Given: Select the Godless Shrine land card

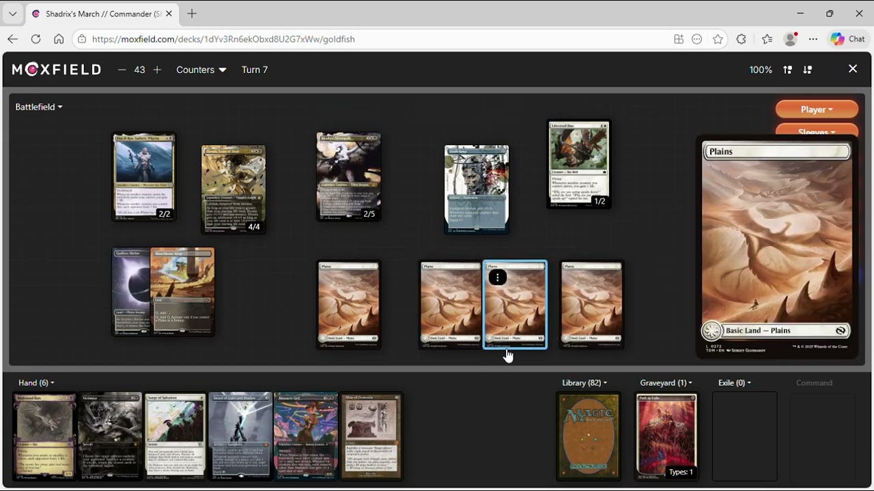Looking at the screenshot, I should pos(131,292).
